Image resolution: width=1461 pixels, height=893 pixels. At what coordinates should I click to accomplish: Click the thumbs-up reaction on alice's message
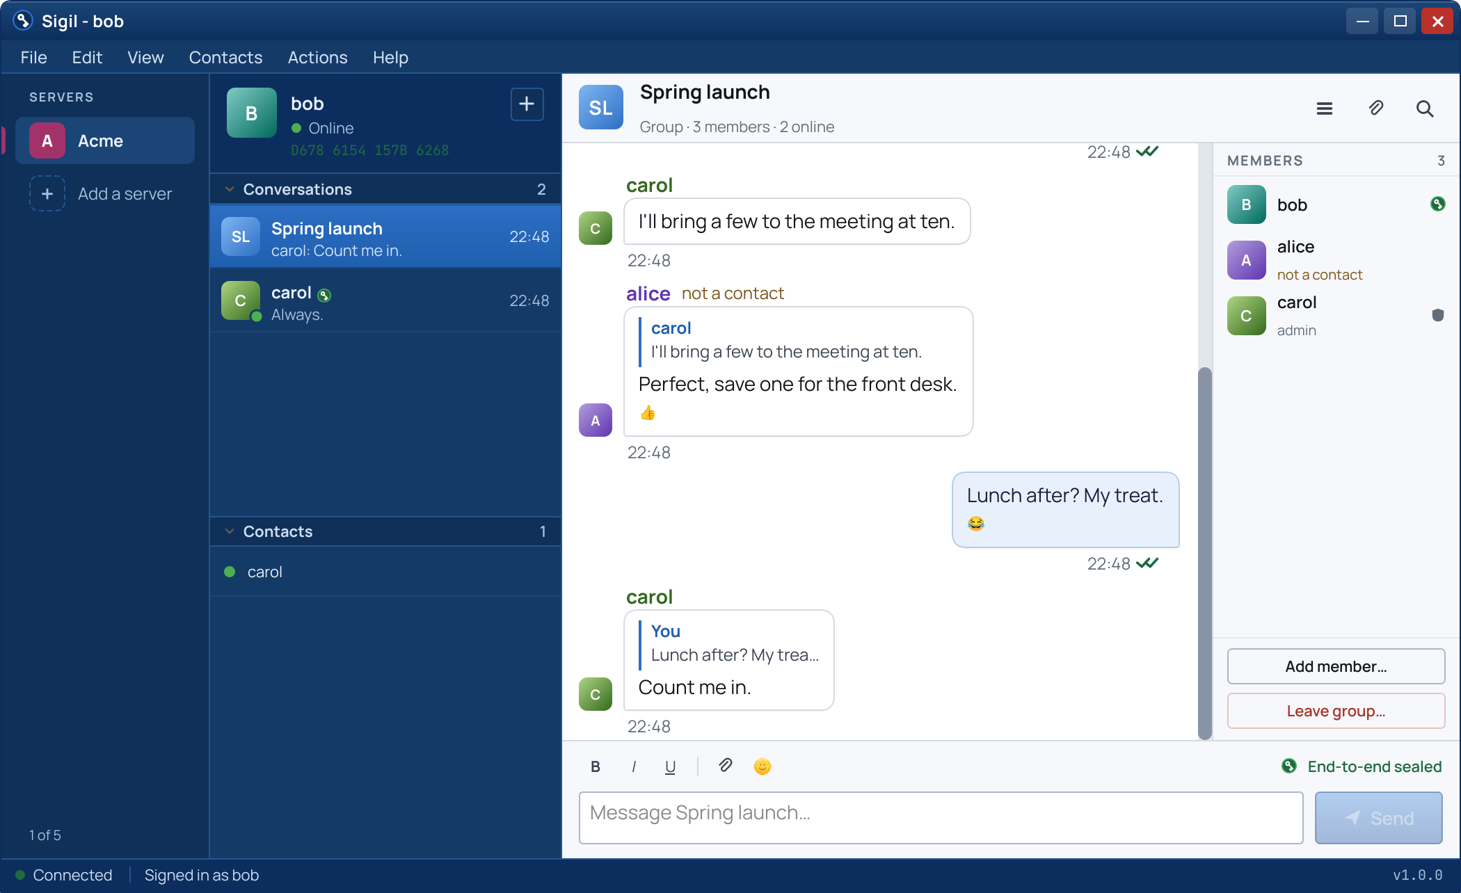648,413
